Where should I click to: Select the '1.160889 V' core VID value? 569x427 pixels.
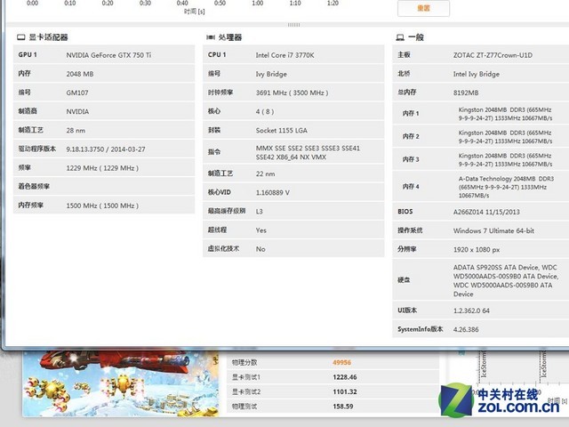[273, 192]
